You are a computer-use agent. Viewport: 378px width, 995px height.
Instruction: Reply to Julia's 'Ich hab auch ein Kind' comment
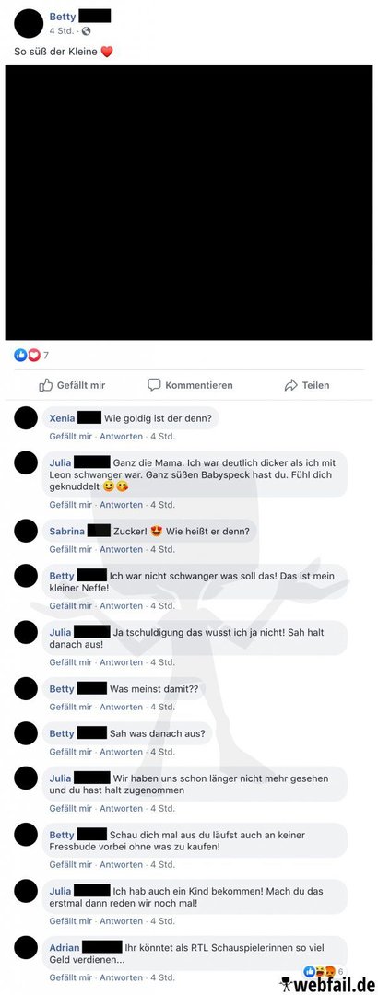[x=121, y=921]
